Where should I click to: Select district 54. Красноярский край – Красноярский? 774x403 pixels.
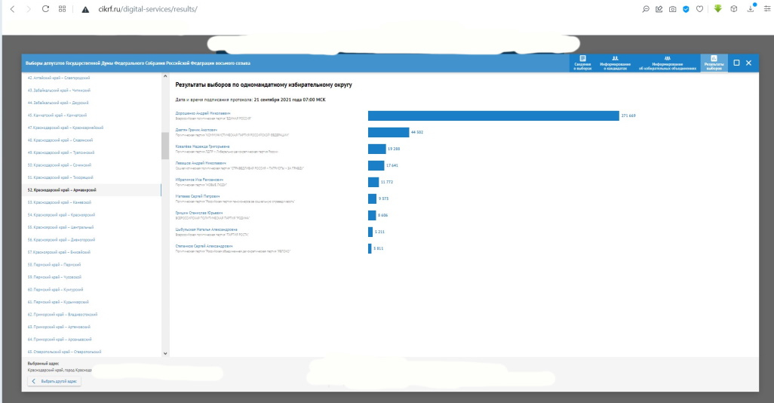pos(61,215)
